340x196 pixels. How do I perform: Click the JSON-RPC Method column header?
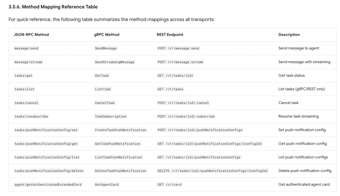[x=31, y=34]
